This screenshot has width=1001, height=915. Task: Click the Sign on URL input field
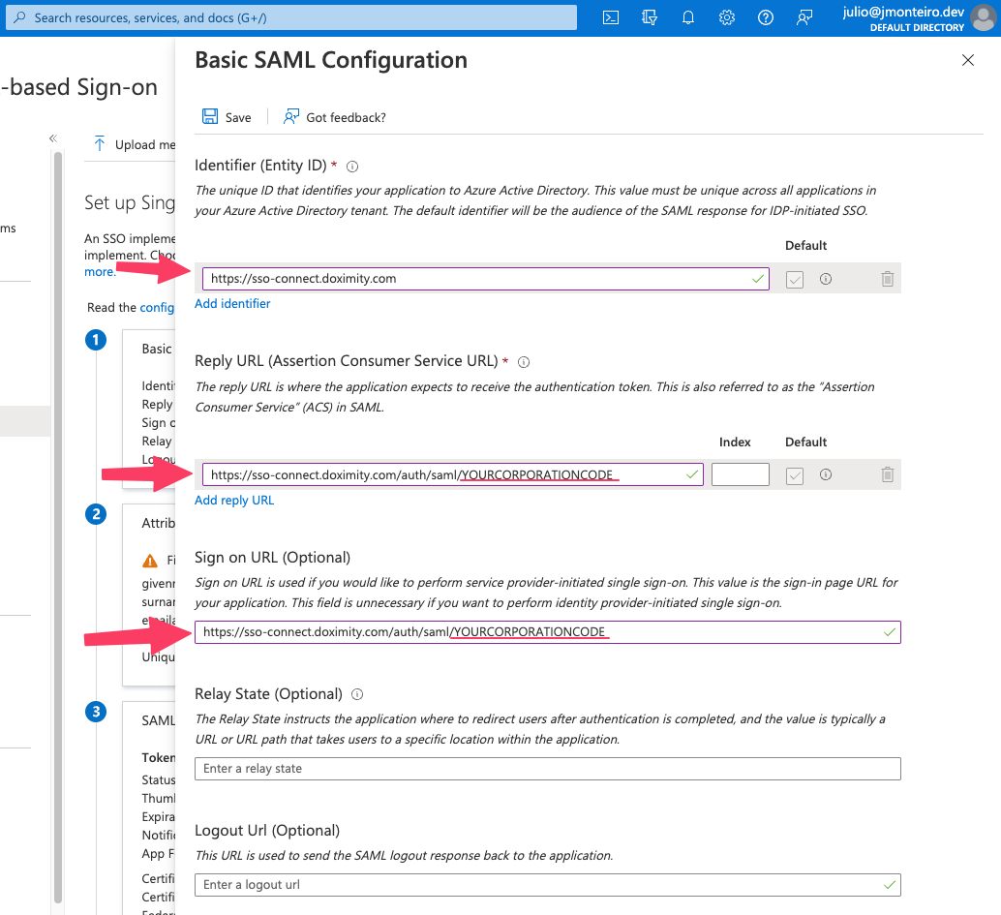pos(548,632)
